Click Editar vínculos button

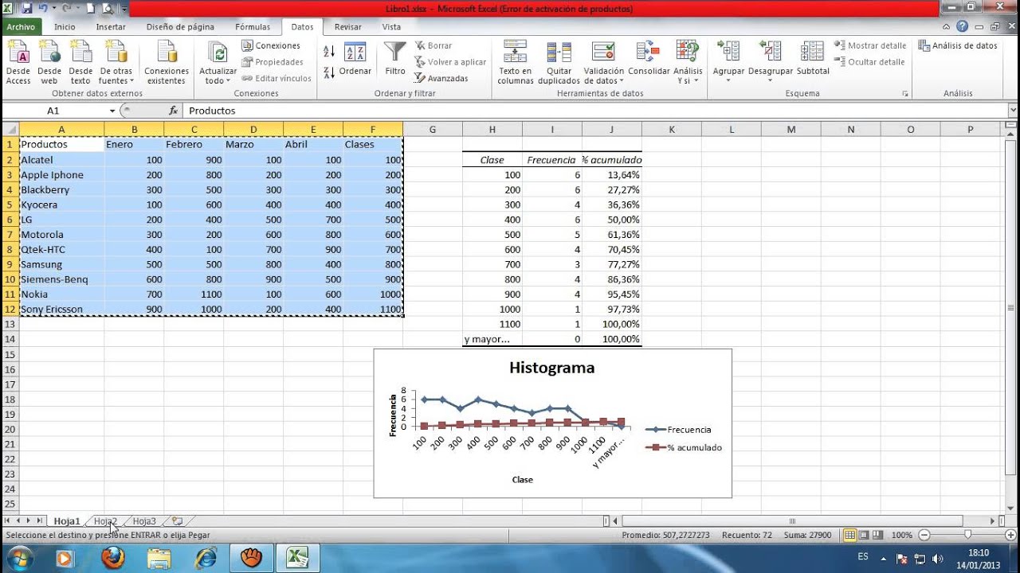point(277,78)
